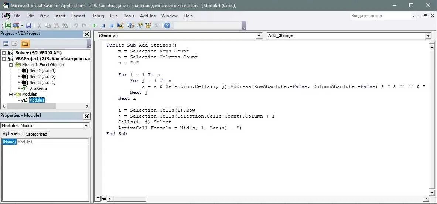Click the 'Введите вопрос' help search box

tap(380, 16)
